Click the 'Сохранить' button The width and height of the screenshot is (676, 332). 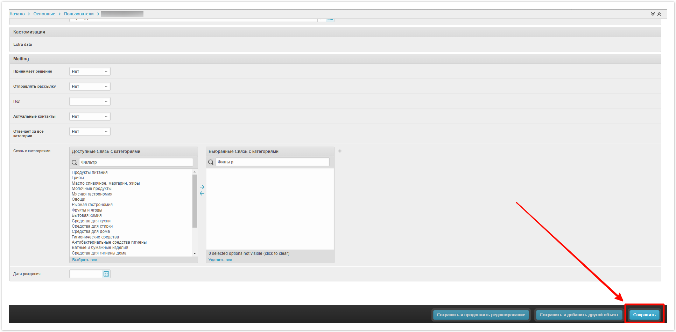644,315
